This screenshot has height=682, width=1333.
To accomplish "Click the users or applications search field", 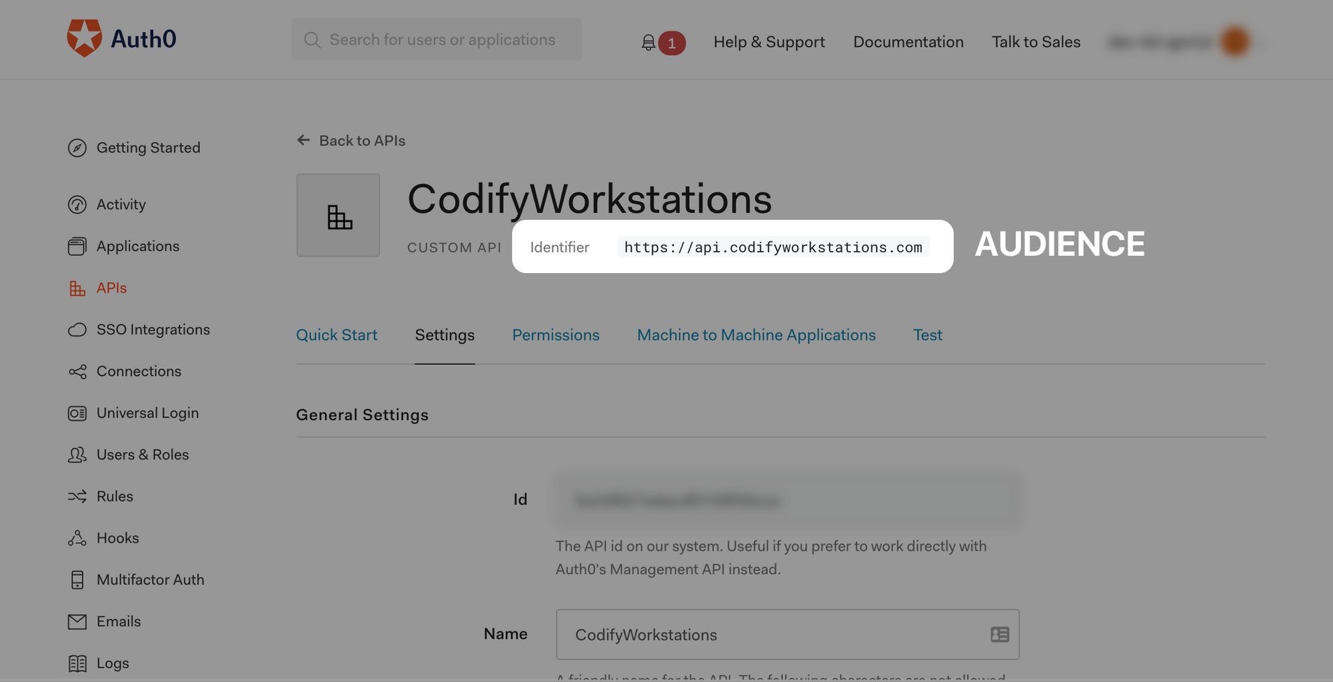I will (437, 39).
